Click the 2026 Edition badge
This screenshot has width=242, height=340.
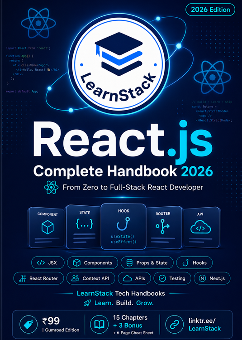[210, 10]
